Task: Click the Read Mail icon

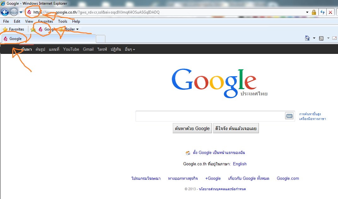Action: tap(335, 38)
